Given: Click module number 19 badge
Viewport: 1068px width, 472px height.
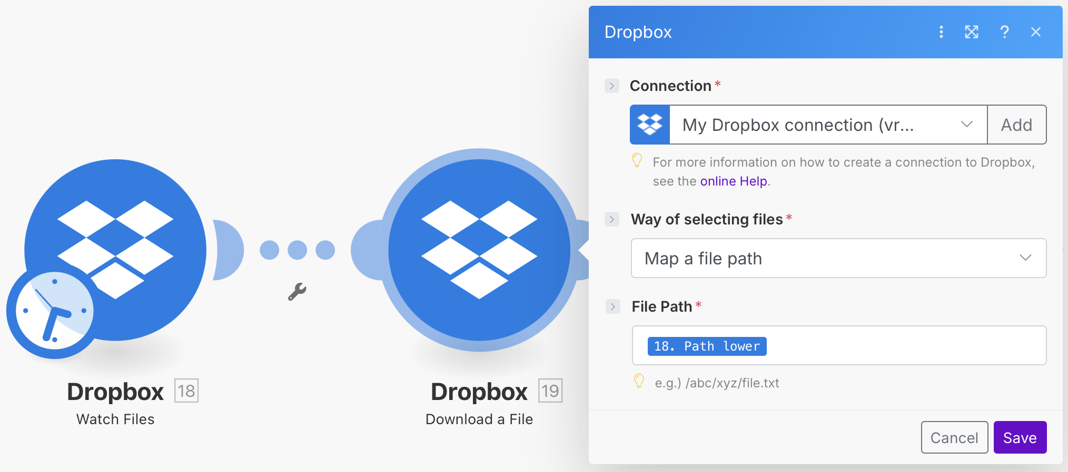Looking at the screenshot, I should pyautogui.click(x=550, y=391).
